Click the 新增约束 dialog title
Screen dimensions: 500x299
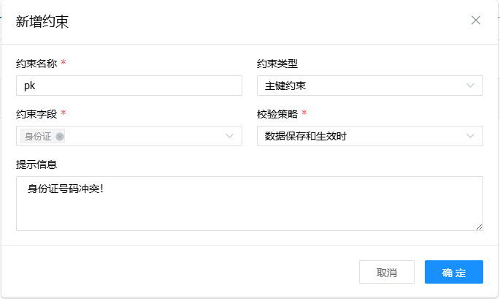42,21
